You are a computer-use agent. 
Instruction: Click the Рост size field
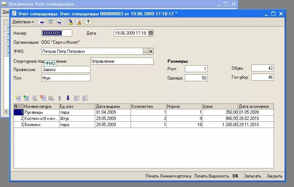(x=196, y=69)
